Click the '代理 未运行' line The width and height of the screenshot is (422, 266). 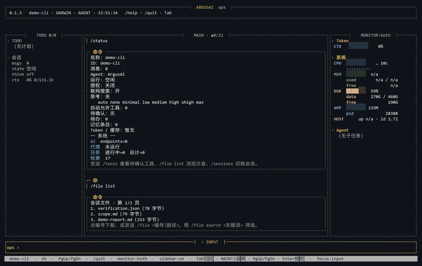pyautogui.click(x=105, y=147)
